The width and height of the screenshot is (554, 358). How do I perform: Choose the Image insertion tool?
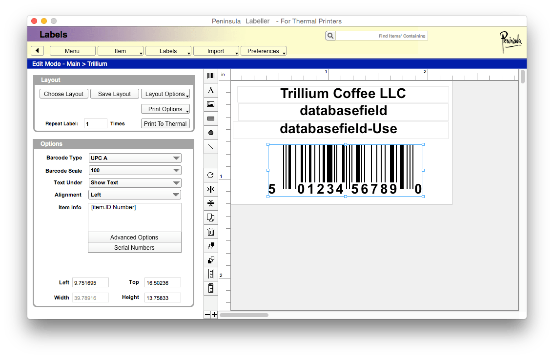tap(211, 104)
